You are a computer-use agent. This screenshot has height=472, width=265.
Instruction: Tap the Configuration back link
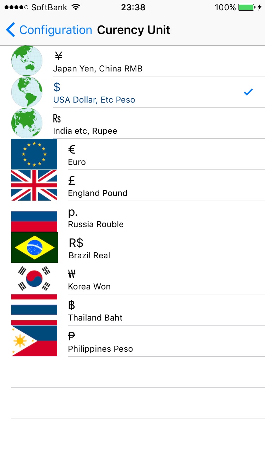(55, 30)
